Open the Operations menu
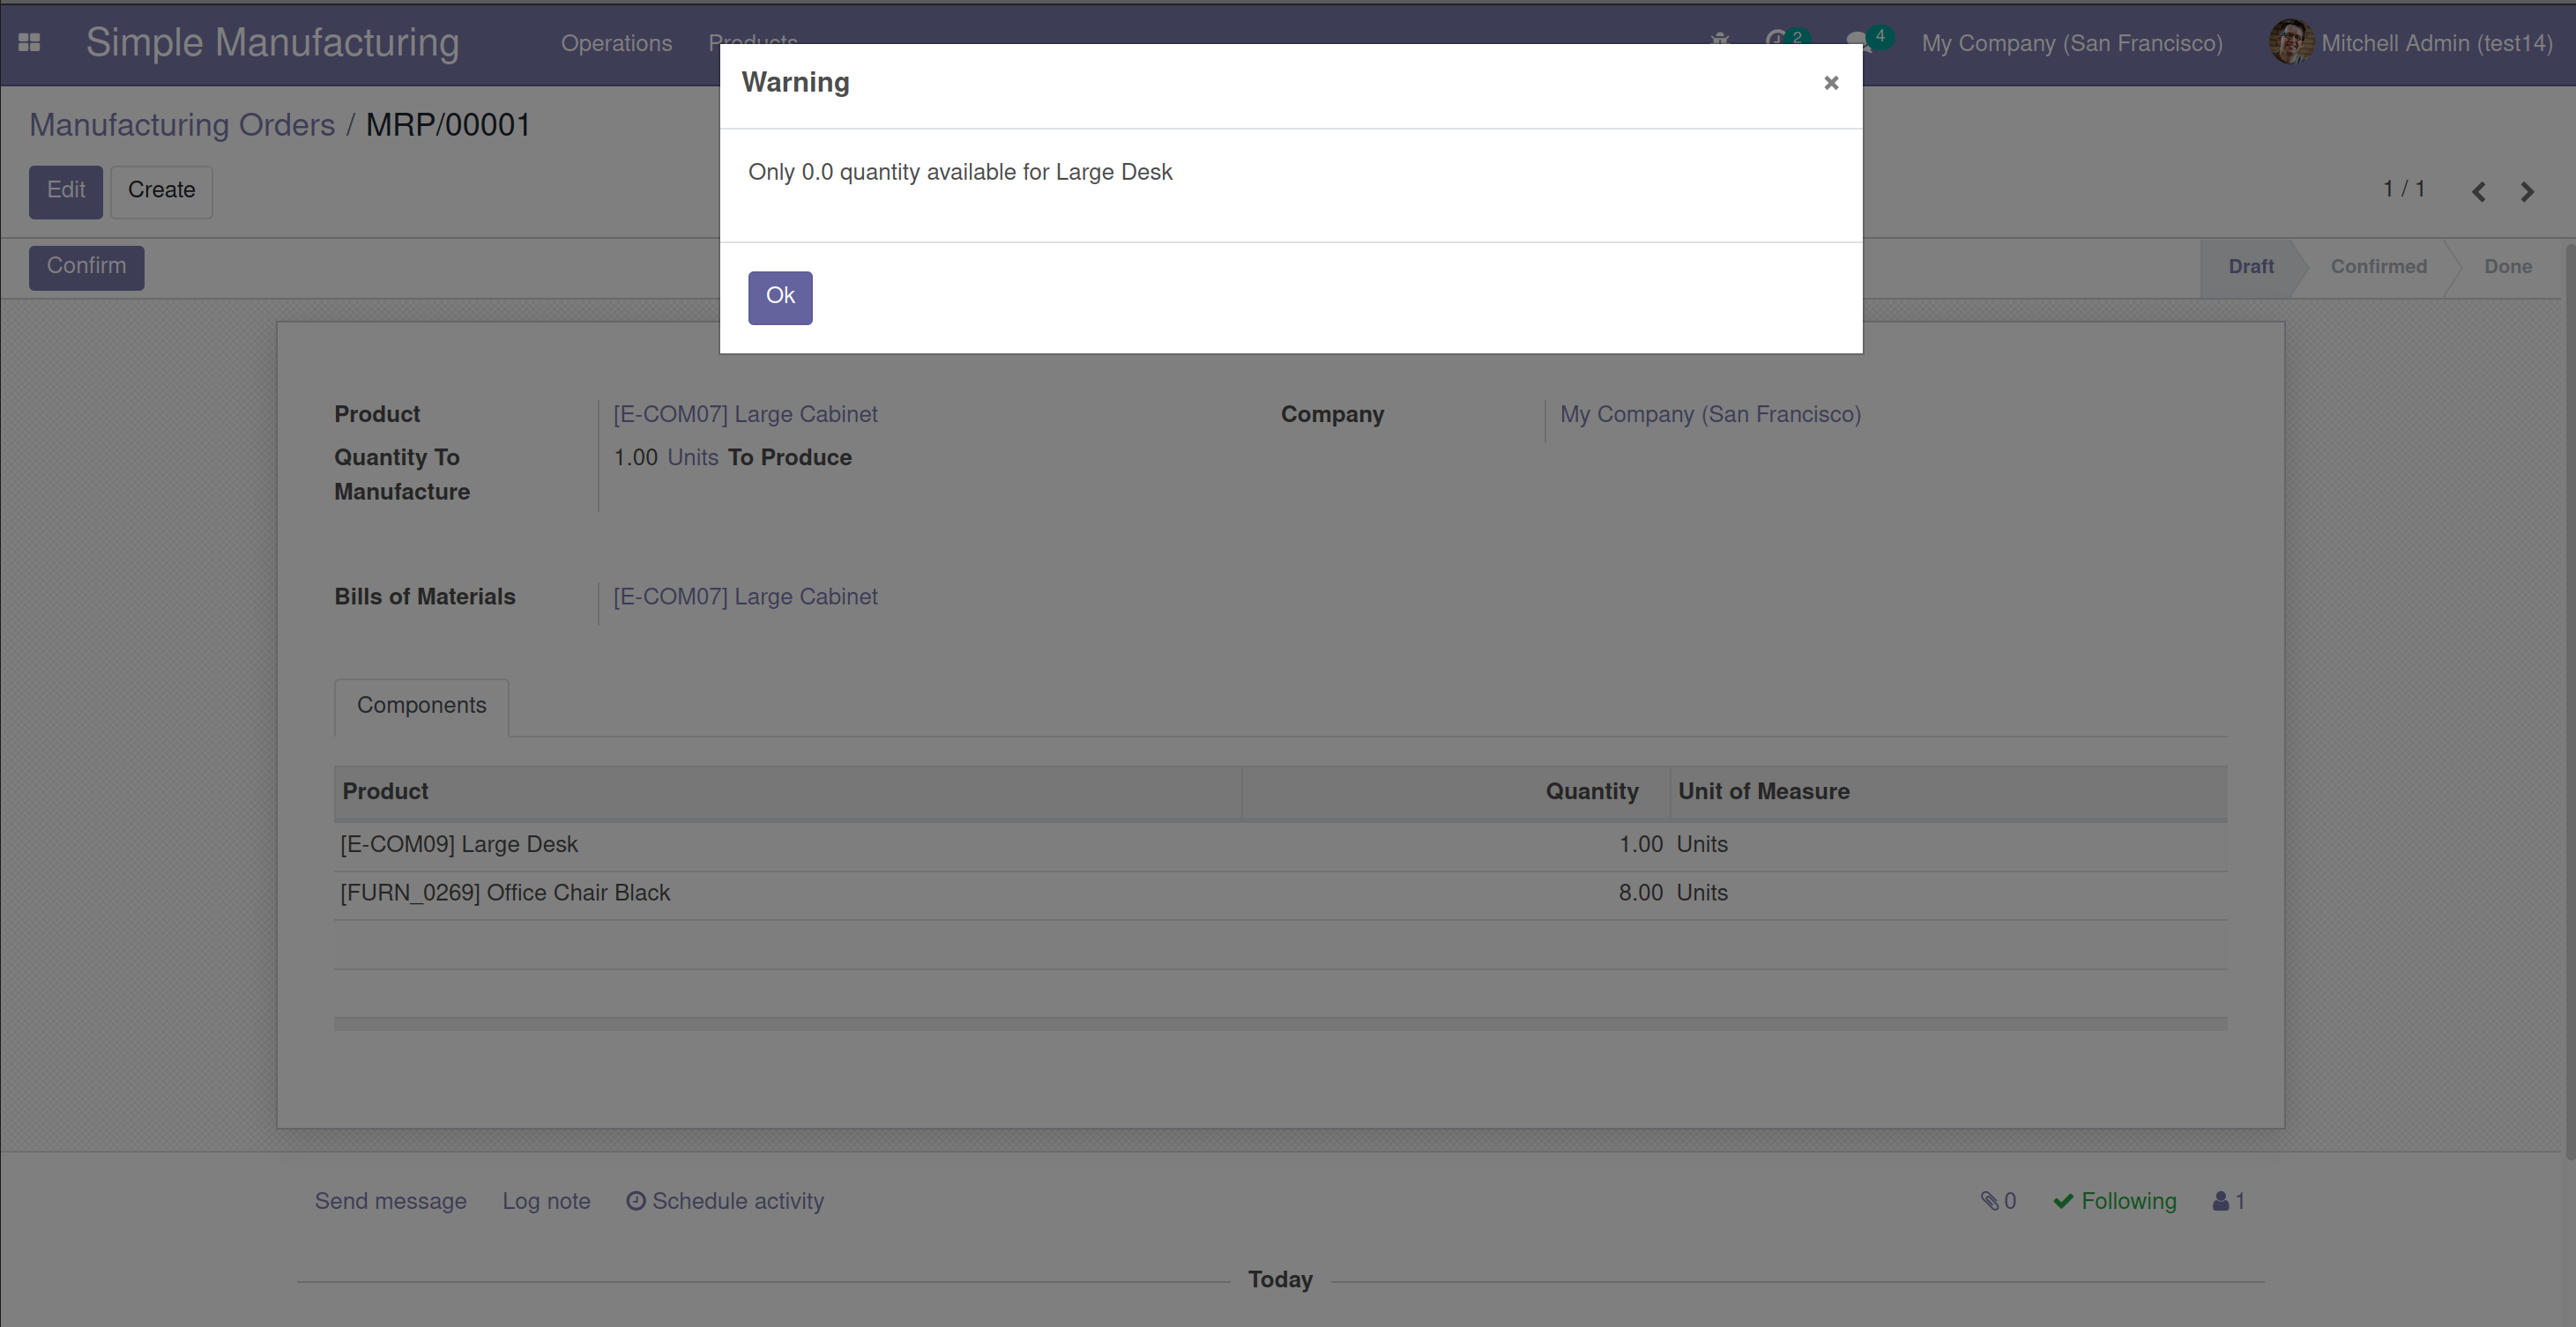 pyautogui.click(x=616, y=43)
